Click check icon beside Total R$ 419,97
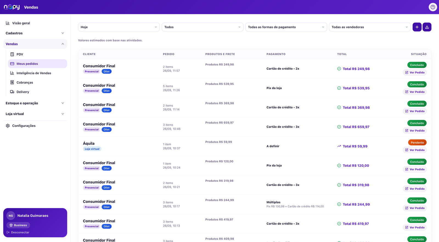Viewport: 439px width, 242px height. pyautogui.click(x=339, y=224)
